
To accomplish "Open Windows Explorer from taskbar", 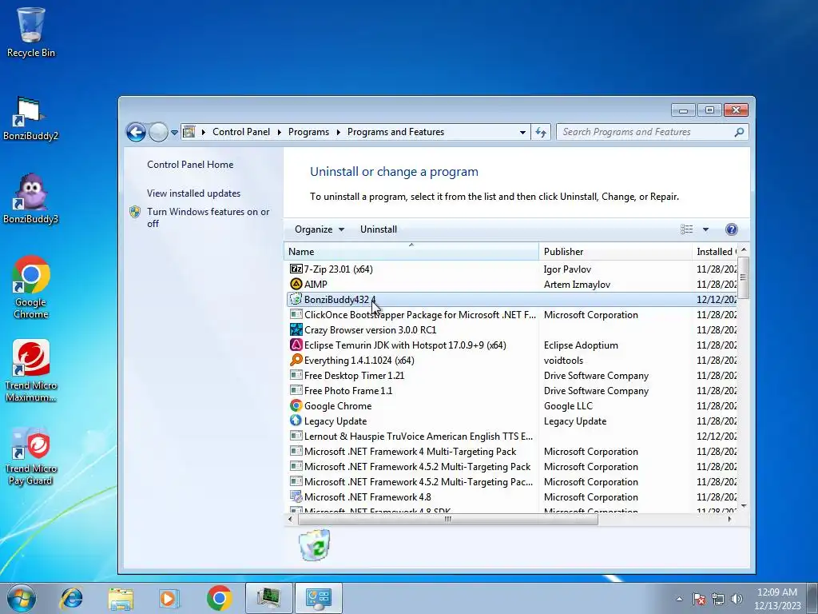I will pos(121,598).
